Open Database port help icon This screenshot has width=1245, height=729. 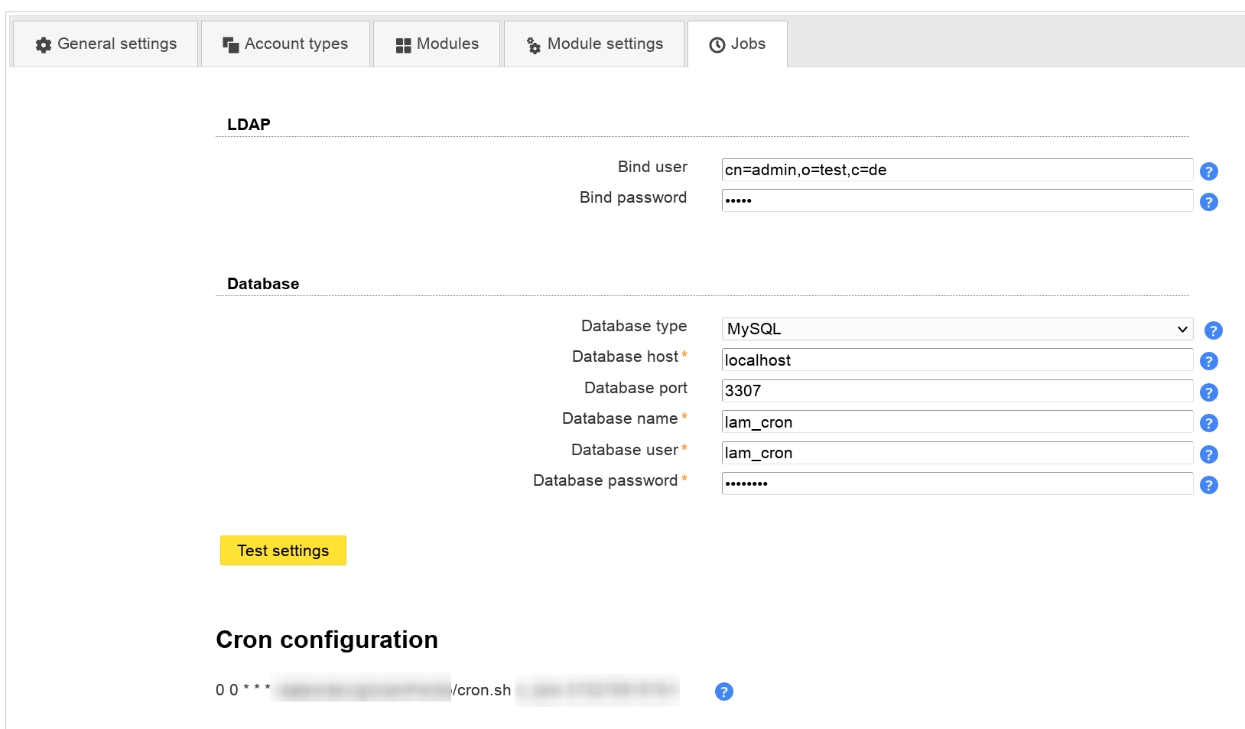pyautogui.click(x=1208, y=392)
